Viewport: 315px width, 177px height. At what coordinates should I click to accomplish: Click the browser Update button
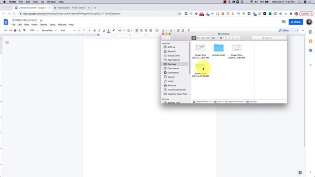[x=306, y=14]
